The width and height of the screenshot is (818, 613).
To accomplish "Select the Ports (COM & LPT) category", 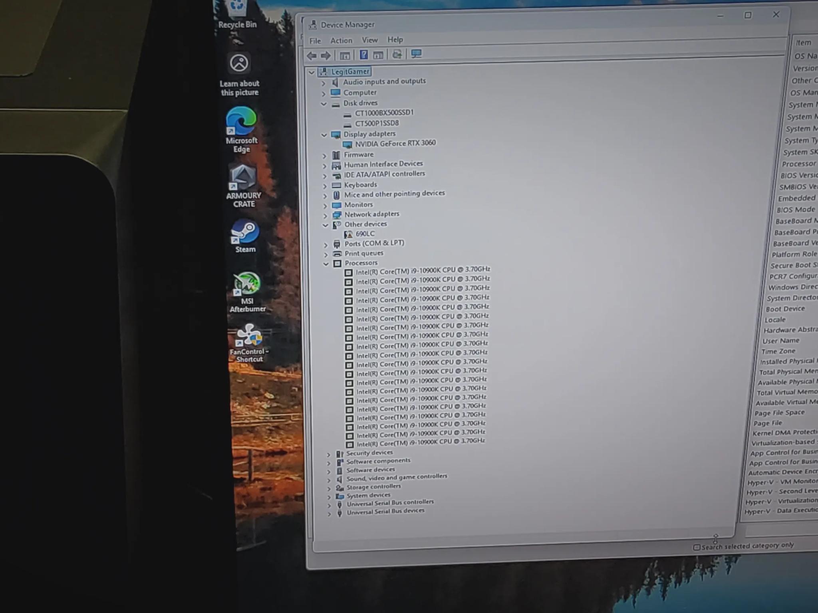I will (x=374, y=243).
